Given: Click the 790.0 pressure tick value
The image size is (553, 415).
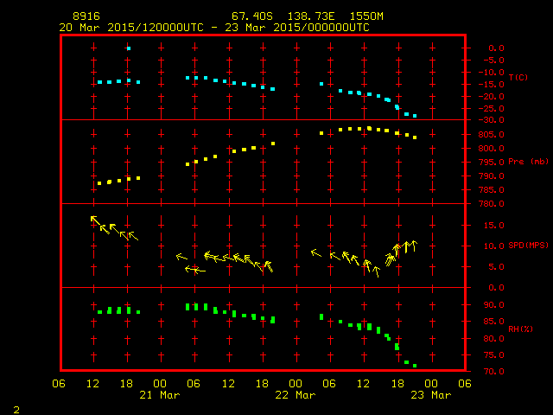Looking at the screenshot, I should [x=492, y=176].
